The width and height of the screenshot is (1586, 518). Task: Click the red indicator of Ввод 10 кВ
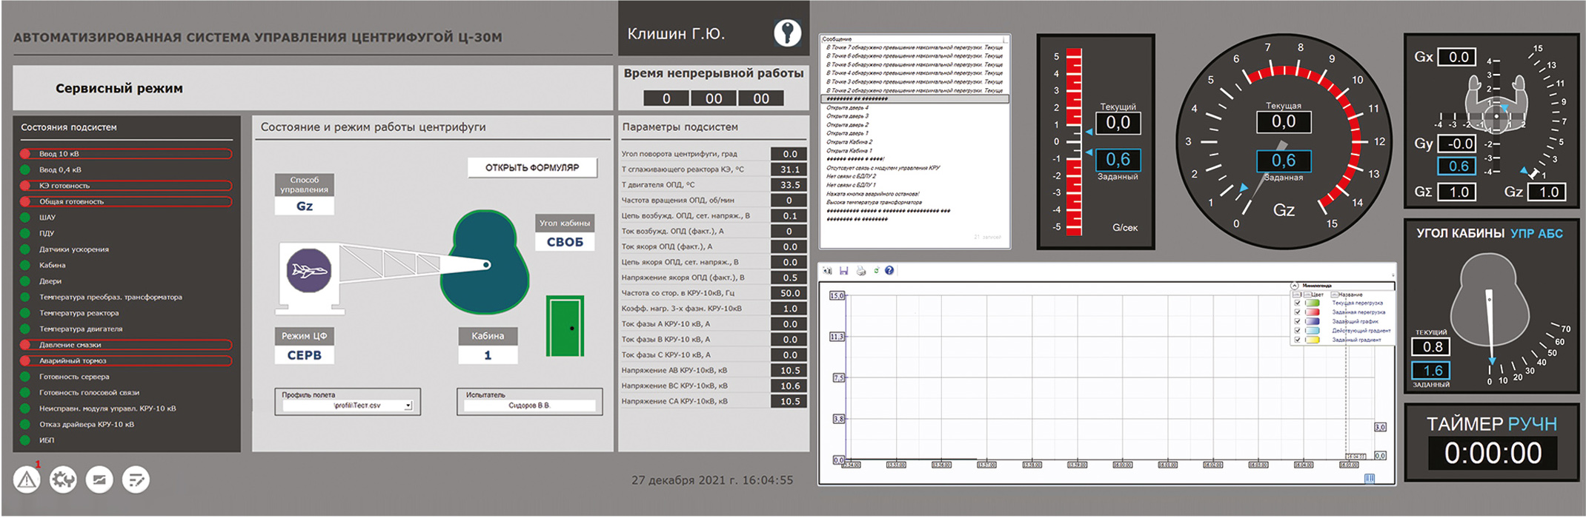click(x=25, y=154)
